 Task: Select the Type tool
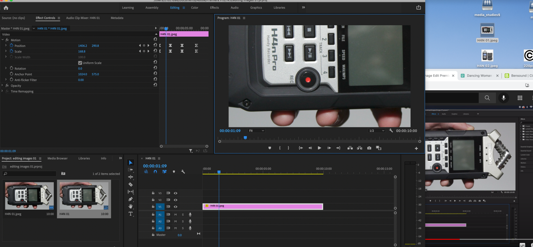click(130, 214)
